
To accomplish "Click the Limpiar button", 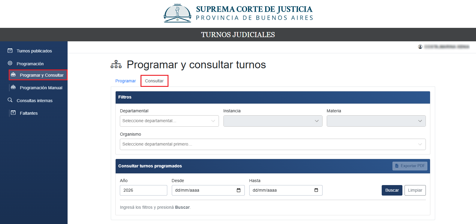I will coord(415,190).
